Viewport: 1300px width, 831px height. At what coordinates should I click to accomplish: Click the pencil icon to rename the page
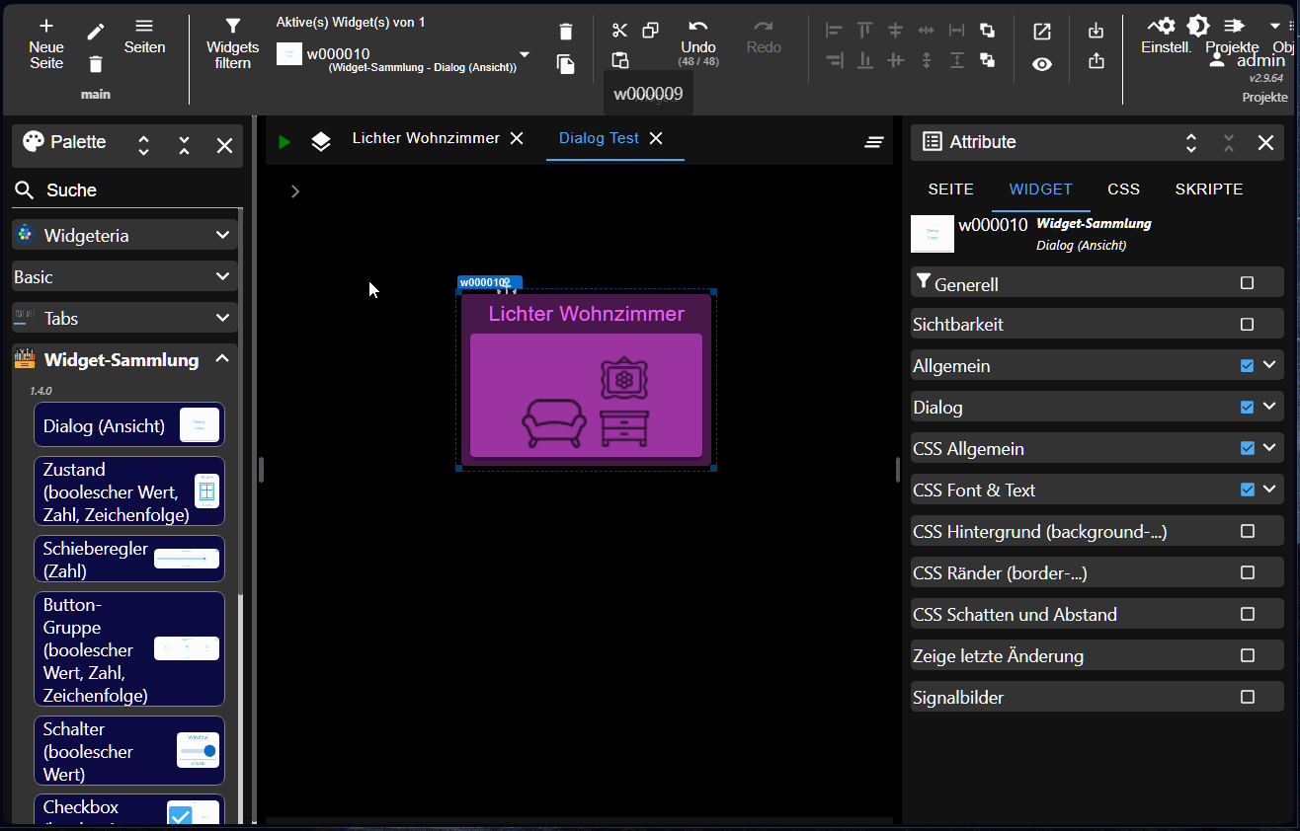tap(96, 33)
